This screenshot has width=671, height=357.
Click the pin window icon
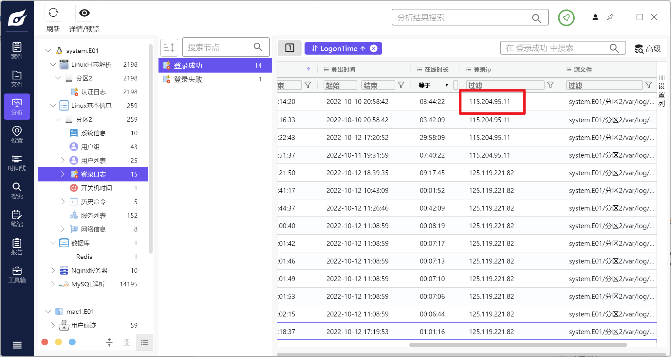(x=610, y=17)
